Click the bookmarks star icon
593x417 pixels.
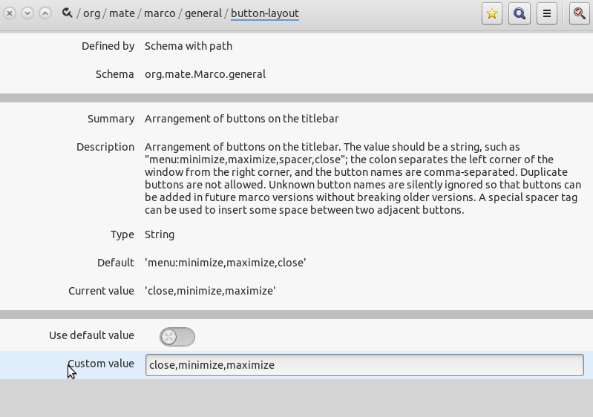[x=491, y=13]
